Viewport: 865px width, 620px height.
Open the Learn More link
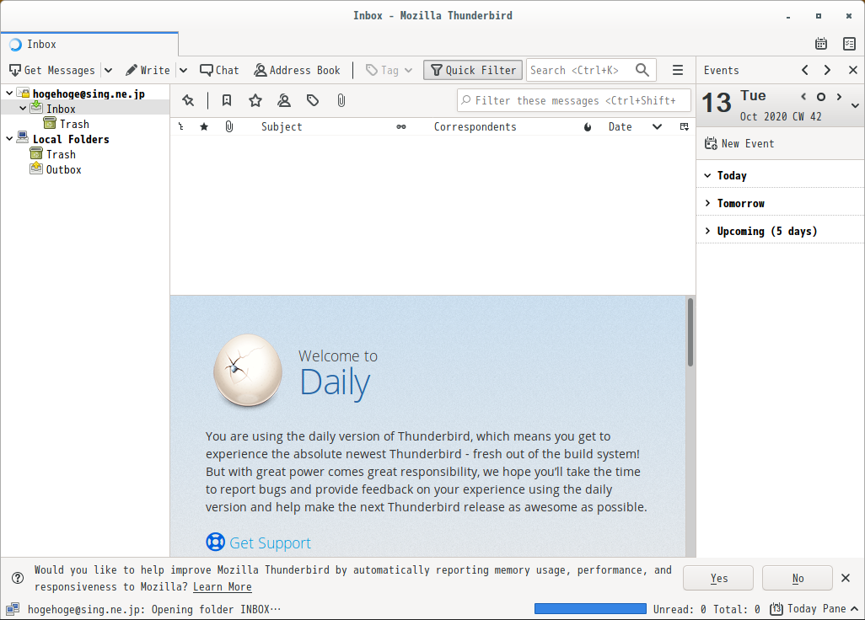coord(223,586)
